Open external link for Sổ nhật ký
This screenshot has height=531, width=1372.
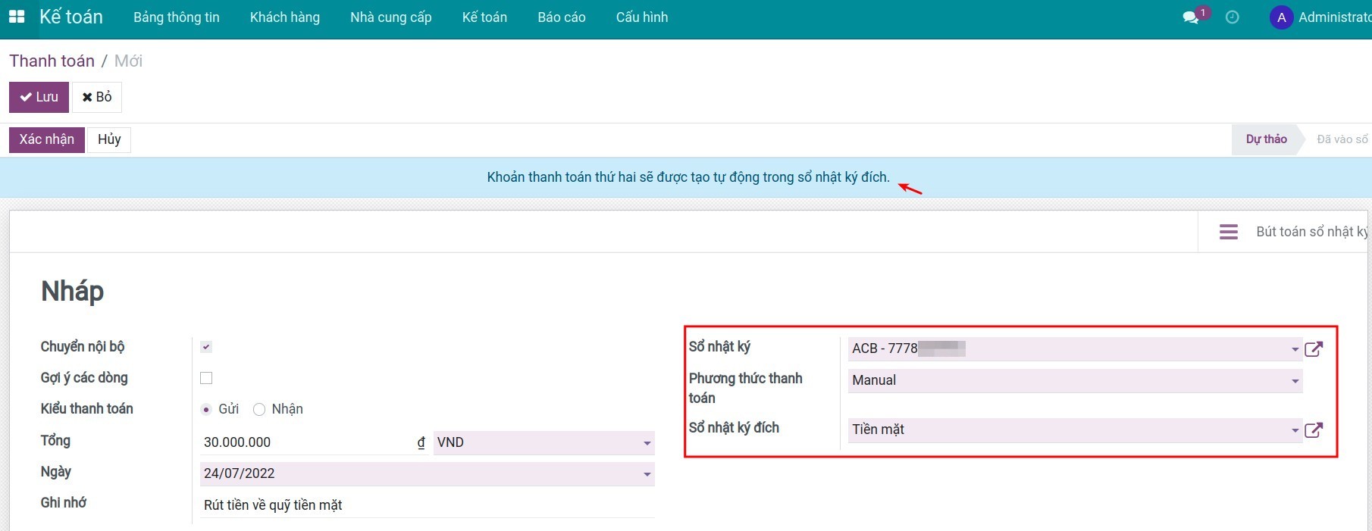coord(1314,349)
